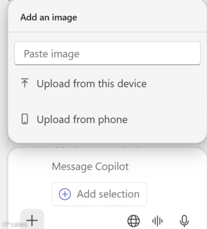Click the word "Copilot" in the message placeholder
The image size is (207, 229).
click(x=112, y=166)
